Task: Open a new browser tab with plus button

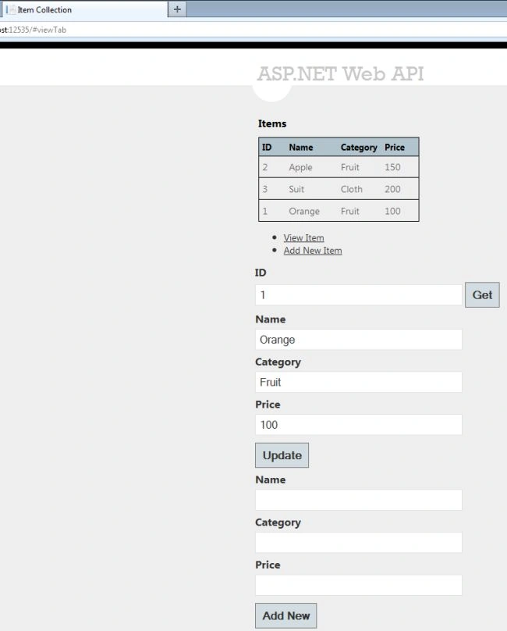Action: tap(177, 9)
